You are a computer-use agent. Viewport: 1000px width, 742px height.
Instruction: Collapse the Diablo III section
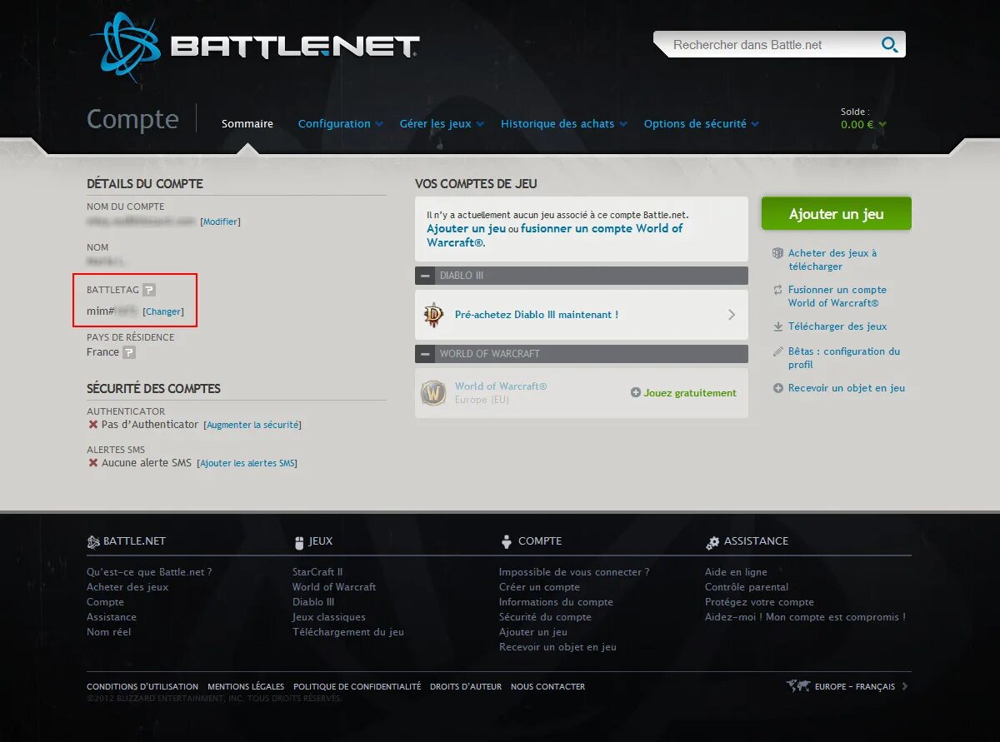(426, 276)
